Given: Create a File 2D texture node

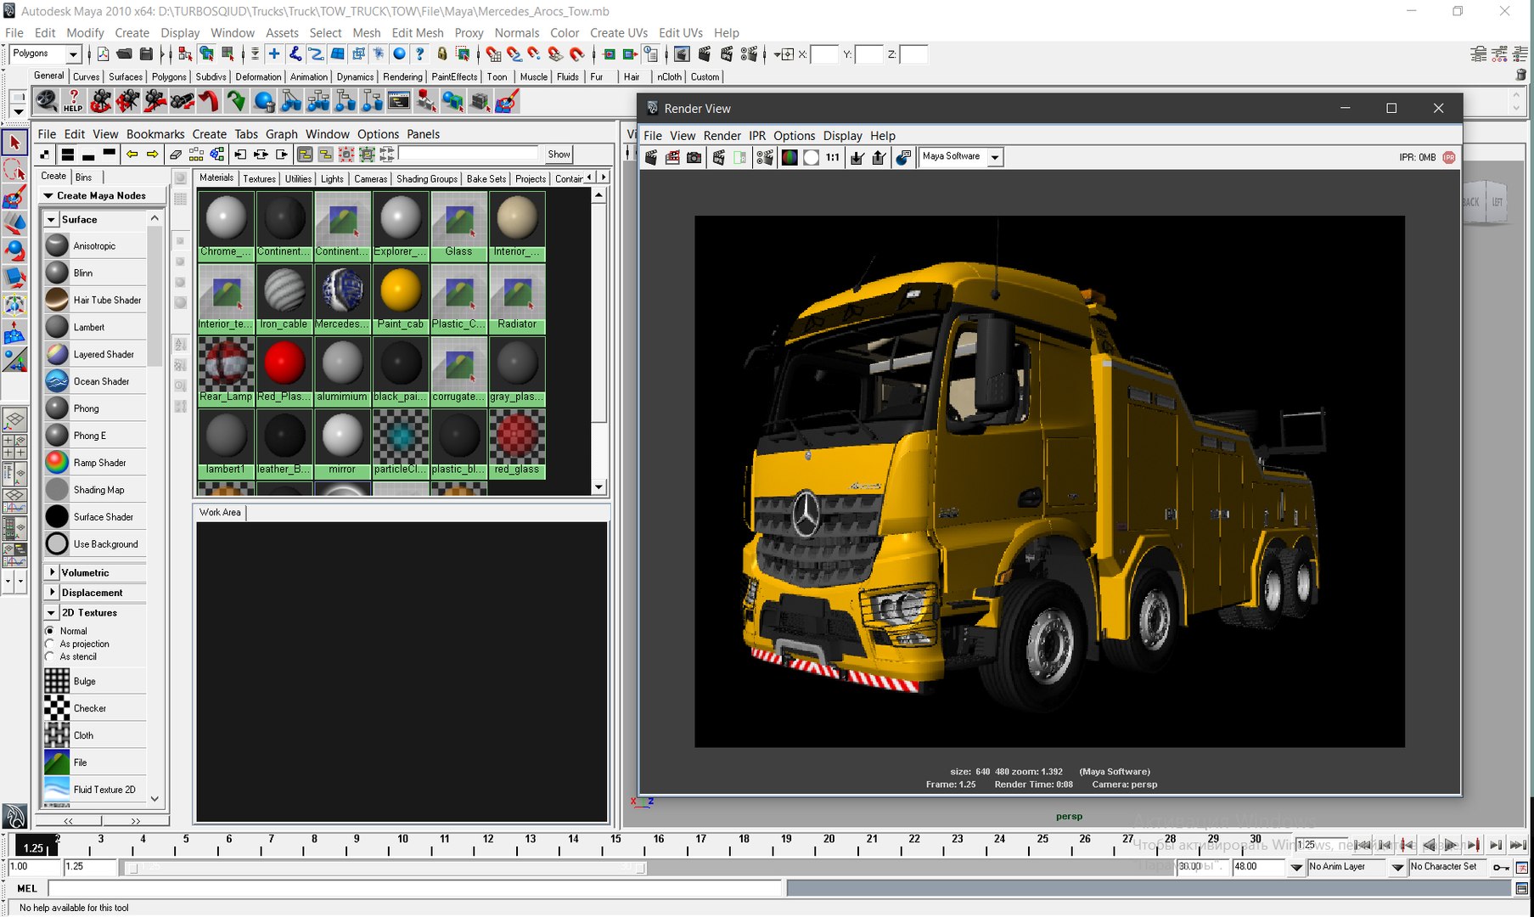Looking at the screenshot, I should (95, 762).
